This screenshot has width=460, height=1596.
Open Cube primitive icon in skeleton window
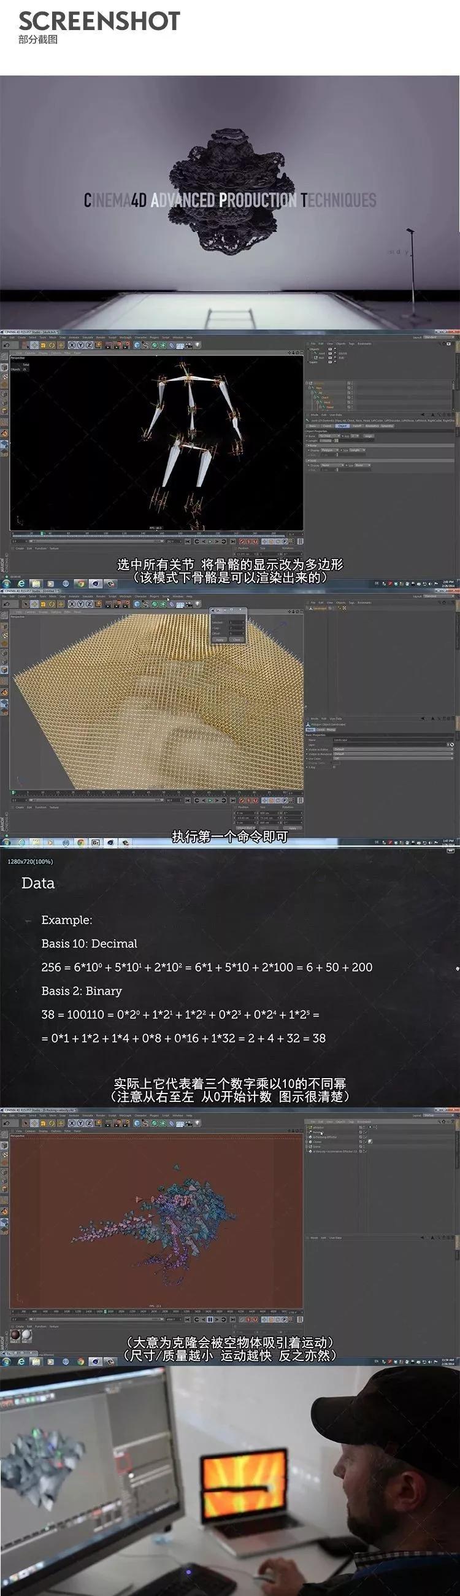coord(136,345)
